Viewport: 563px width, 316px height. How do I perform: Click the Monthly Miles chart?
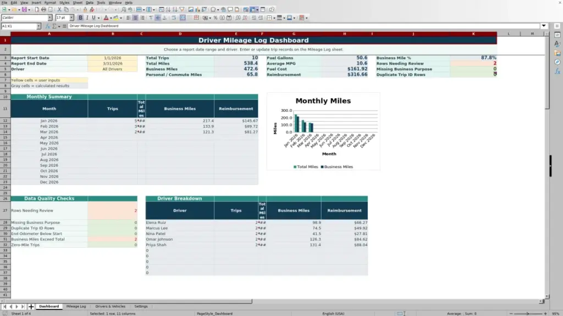point(323,131)
